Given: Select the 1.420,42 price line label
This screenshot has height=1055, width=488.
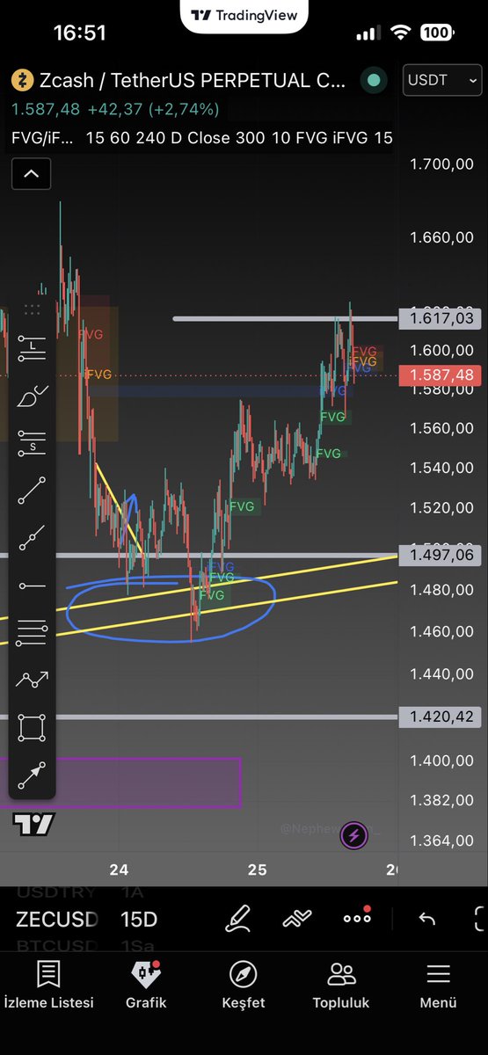Looking at the screenshot, I should pyautogui.click(x=440, y=717).
